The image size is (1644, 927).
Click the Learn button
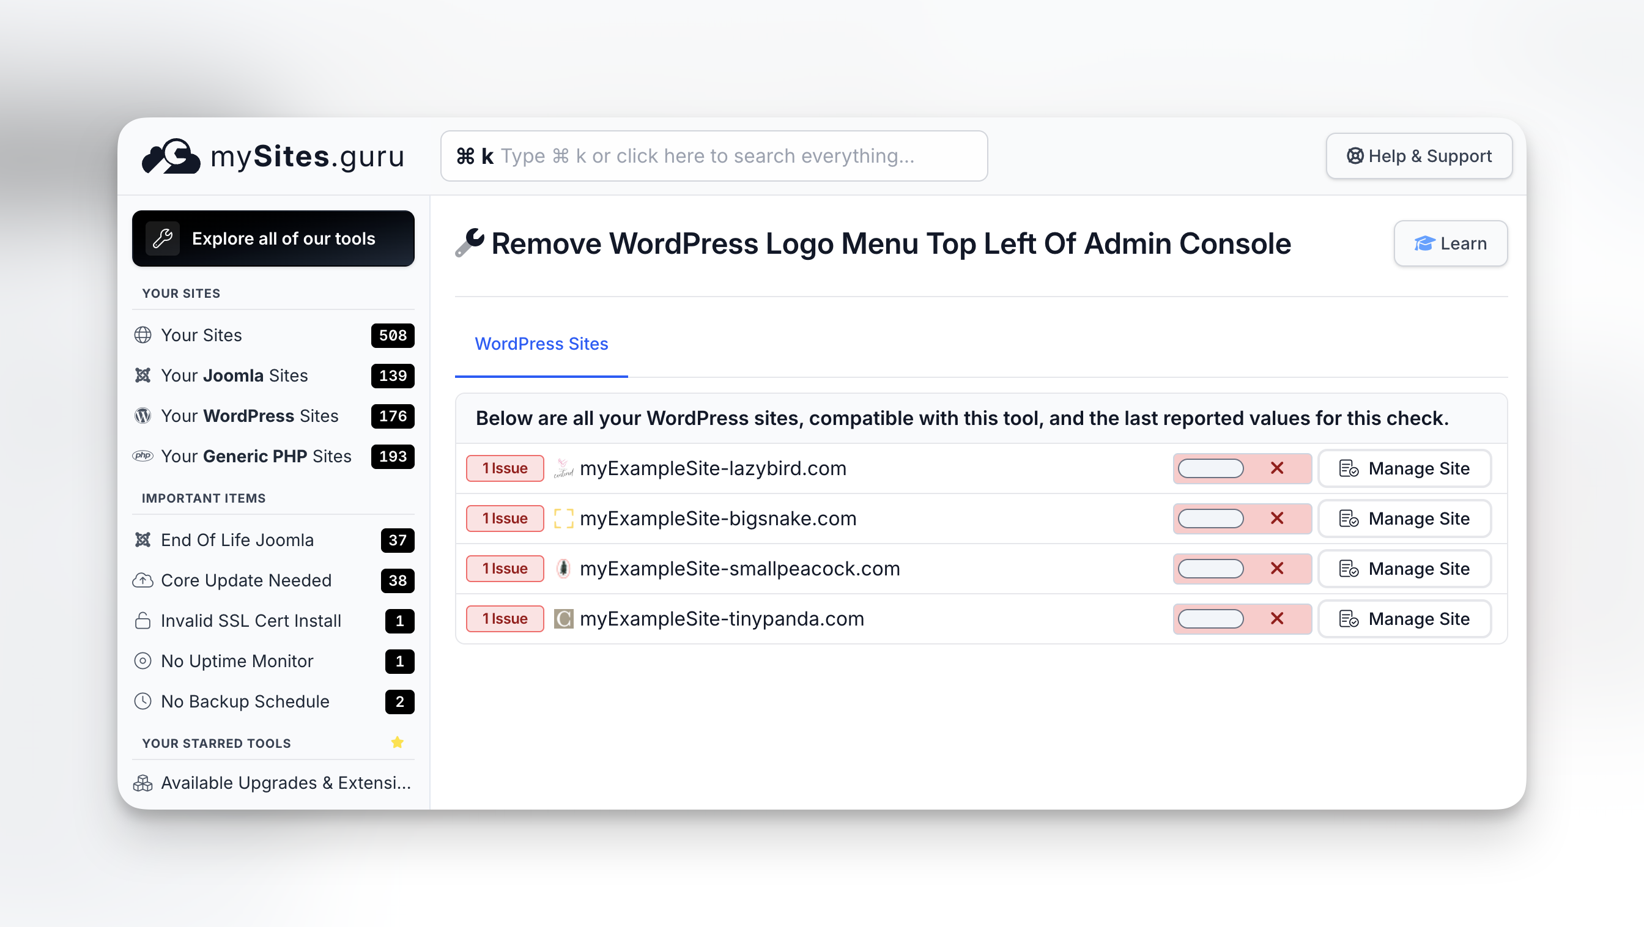coord(1450,243)
